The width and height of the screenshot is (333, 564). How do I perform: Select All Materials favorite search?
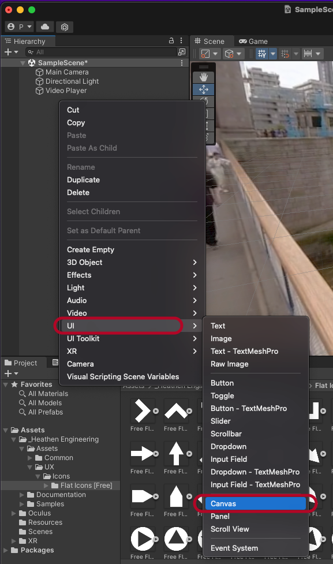click(x=44, y=394)
